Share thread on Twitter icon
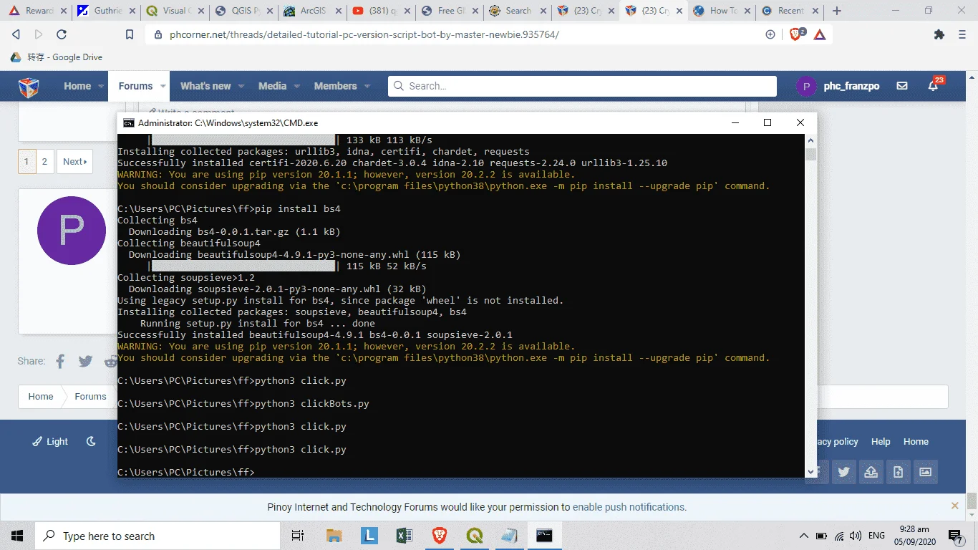The height and width of the screenshot is (550, 978). [x=86, y=361]
